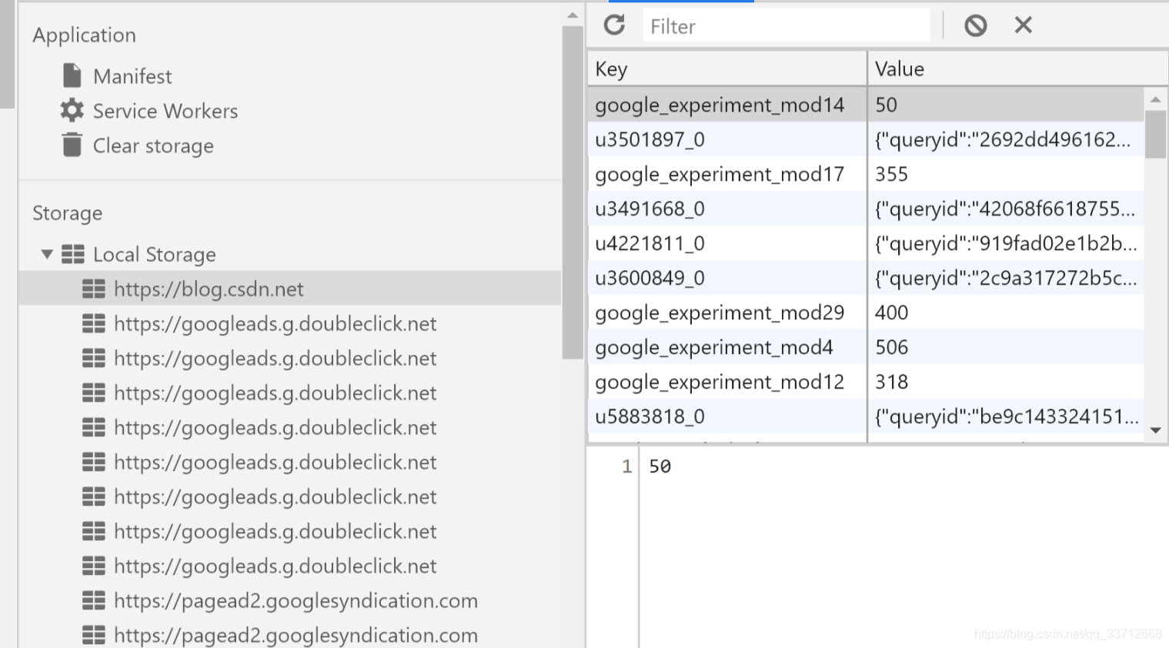Click the Service Workers gear icon
This screenshot has height=648, width=1169.
click(72, 110)
